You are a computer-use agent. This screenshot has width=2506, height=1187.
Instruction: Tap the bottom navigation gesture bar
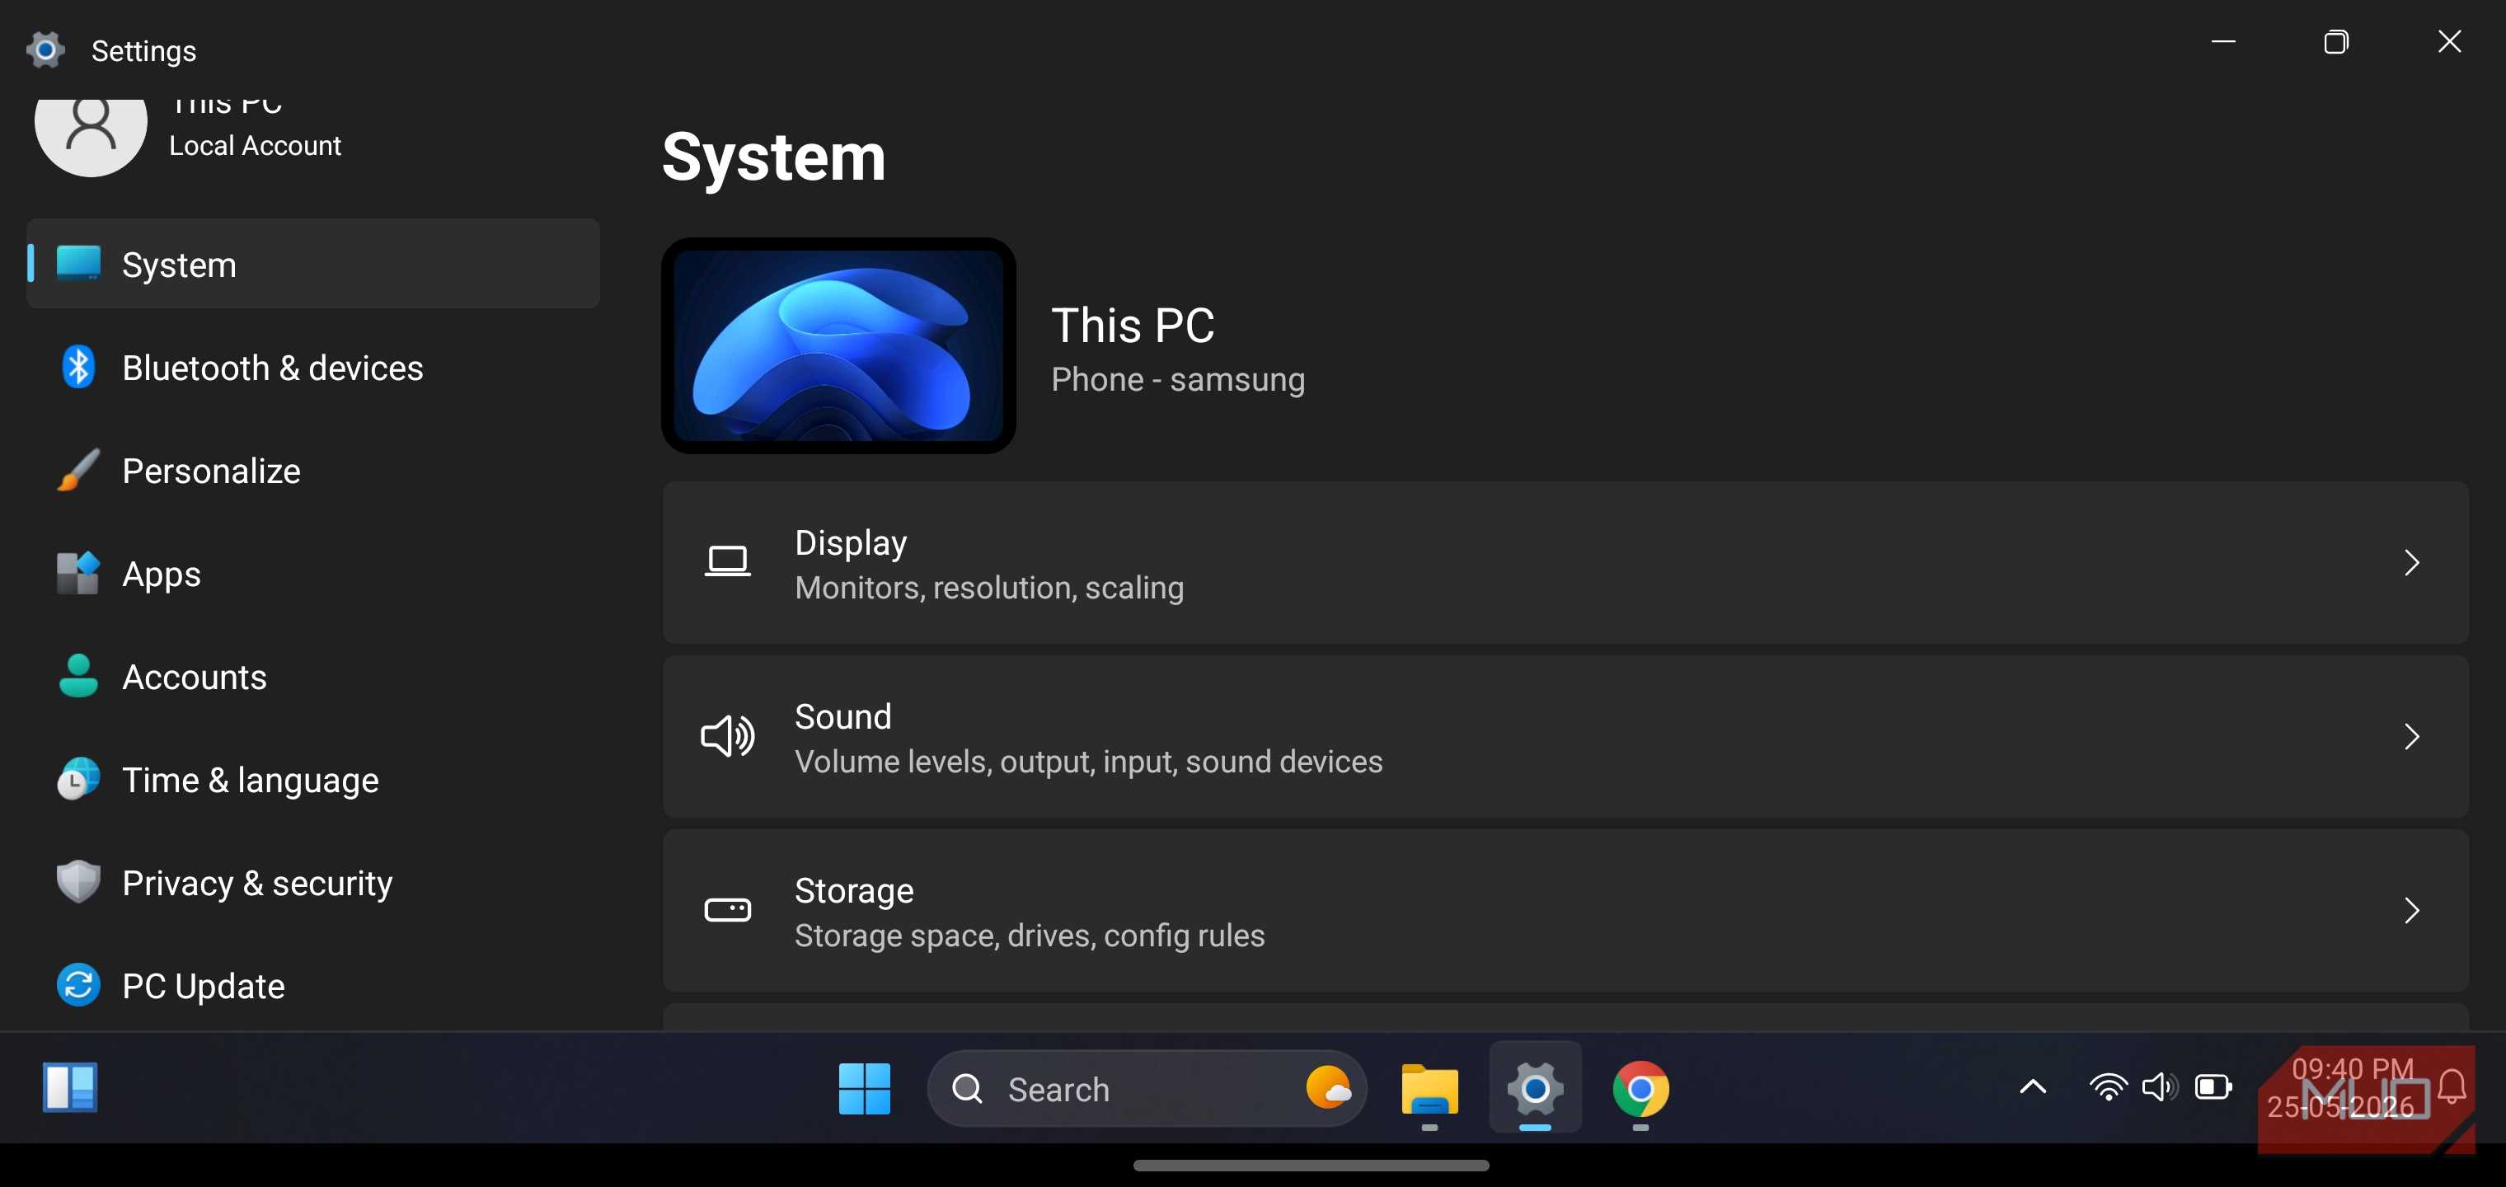[1312, 1166]
